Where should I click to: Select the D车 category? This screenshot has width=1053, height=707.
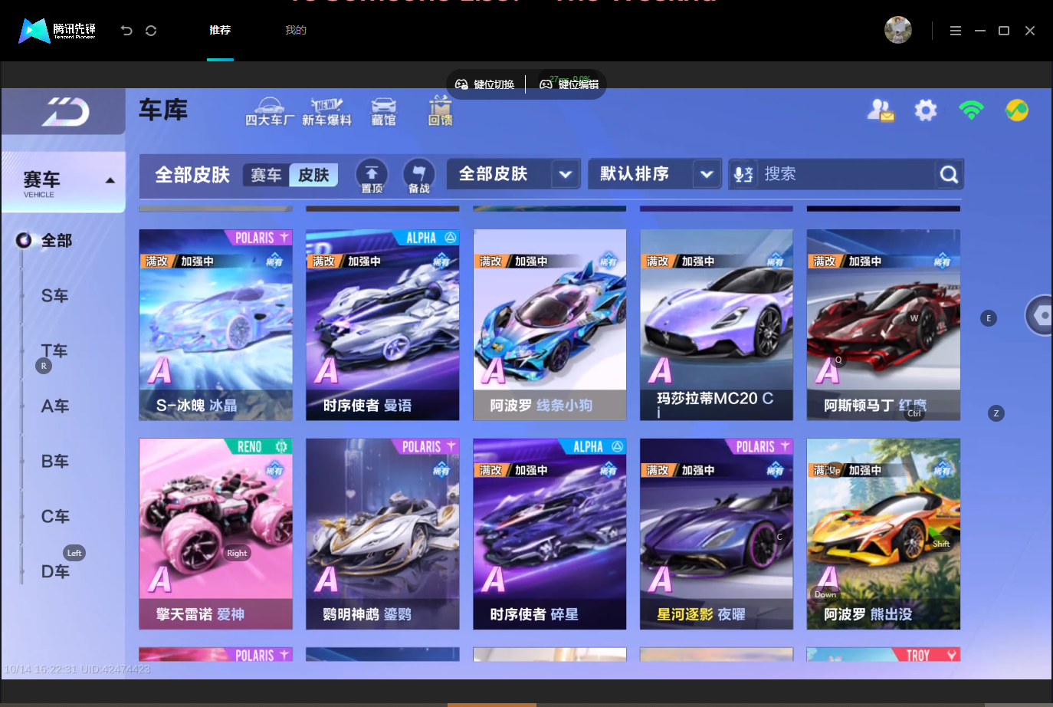(x=55, y=572)
